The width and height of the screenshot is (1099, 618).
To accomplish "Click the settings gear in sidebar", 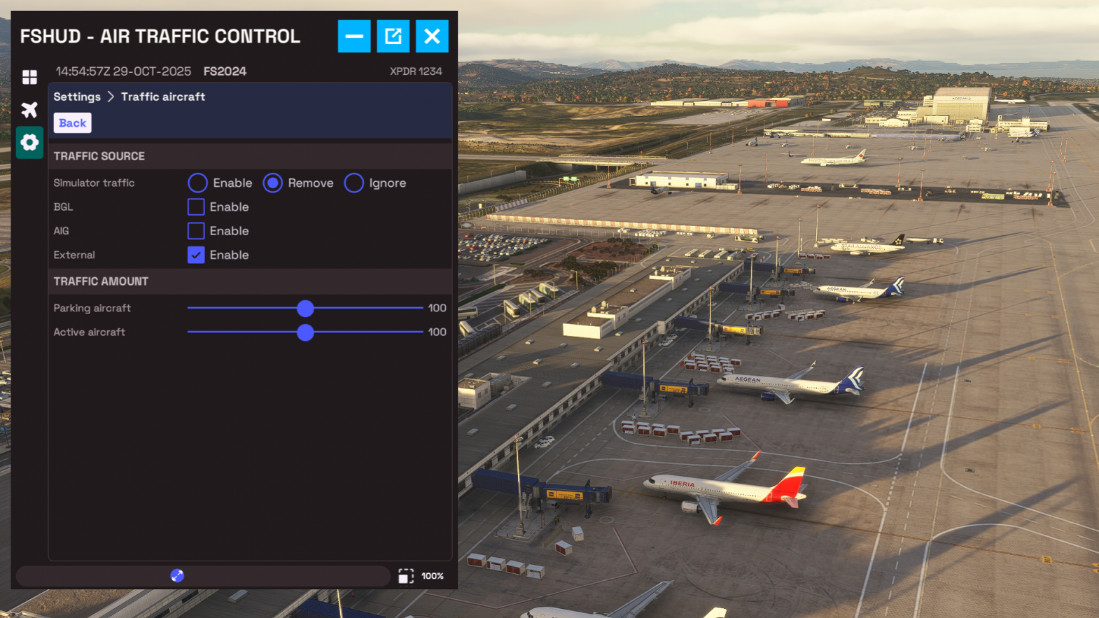I will 29,143.
